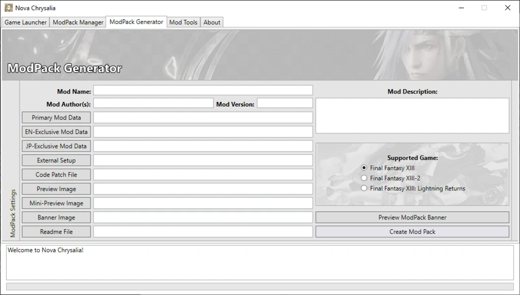Choose a Preview Image
The image size is (520, 295).
(56, 189)
